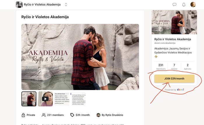Click the 7 Online count
Viewport: 204px width, 125px height.
coord(174,67)
